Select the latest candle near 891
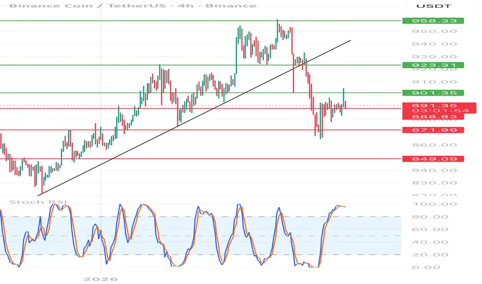The width and height of the screenshot is (482, 284). 345,105
